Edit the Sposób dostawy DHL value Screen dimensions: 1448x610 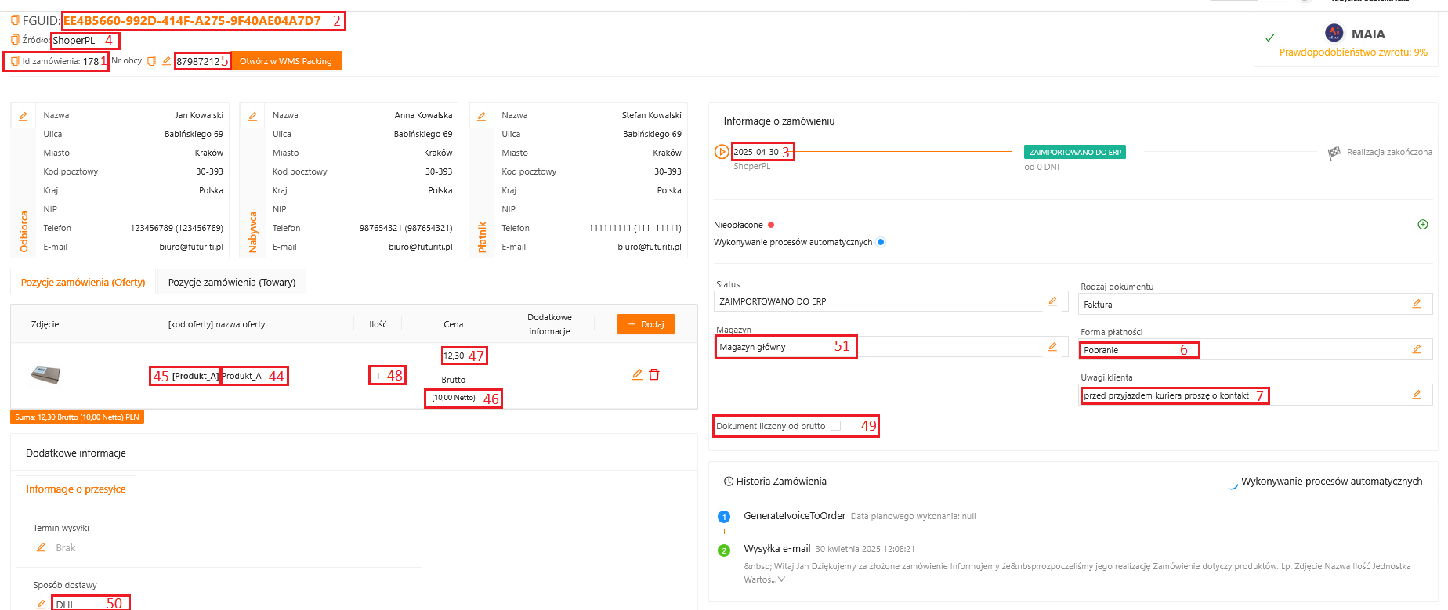(42, 604)
